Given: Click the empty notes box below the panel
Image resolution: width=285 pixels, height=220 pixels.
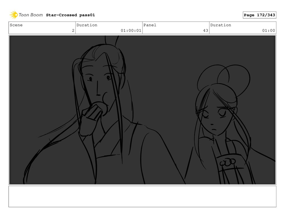Looking at the screenshot, I should [x=142, y=196].
